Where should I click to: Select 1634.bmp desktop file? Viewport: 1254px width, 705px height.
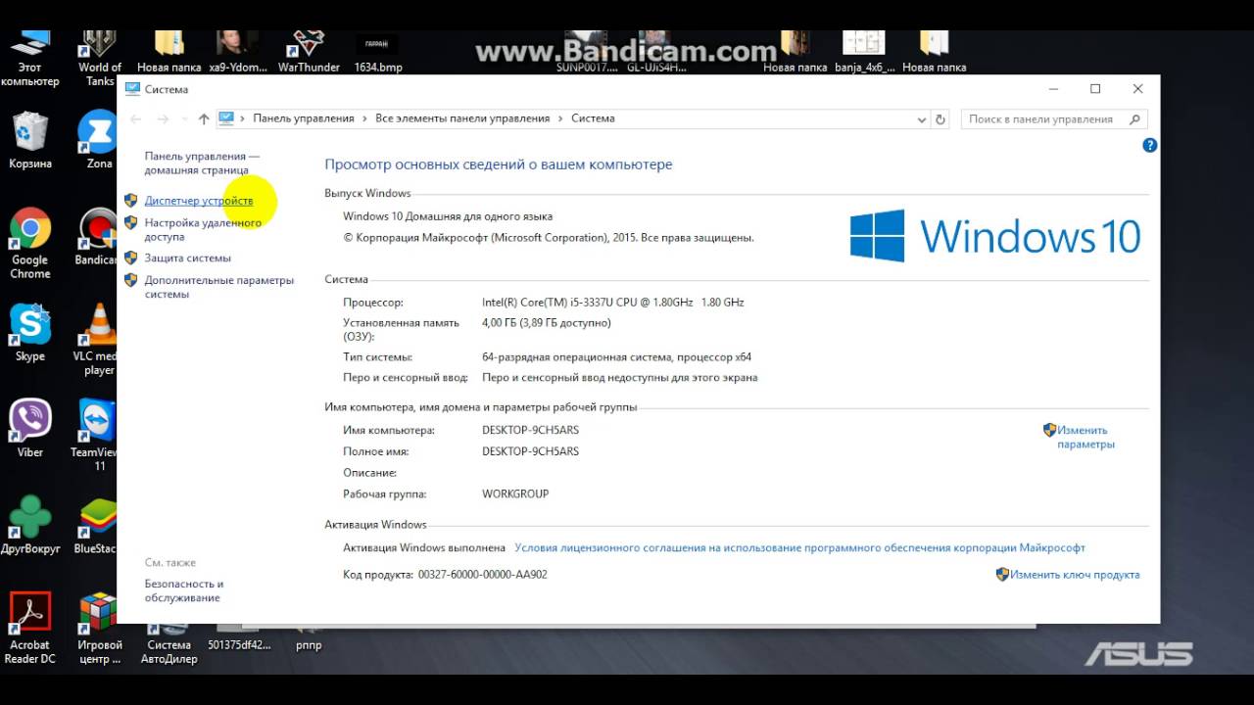pos(378,52)
